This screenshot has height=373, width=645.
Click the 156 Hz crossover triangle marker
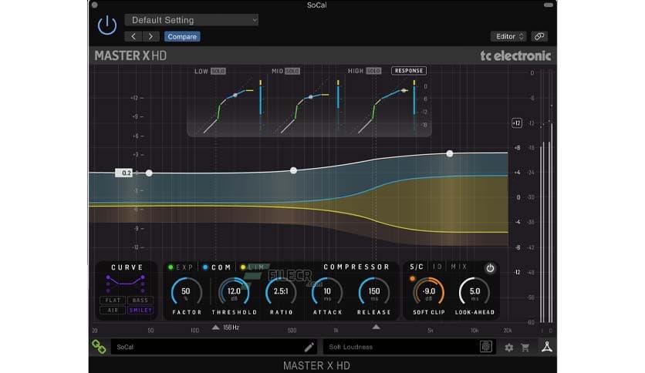tap(215, 328)
